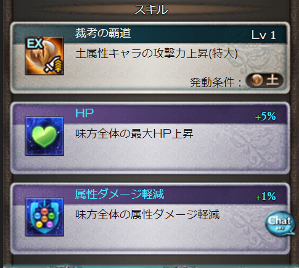Open the 属性ダメージ軽減 skill panel

tap(150, 219)
